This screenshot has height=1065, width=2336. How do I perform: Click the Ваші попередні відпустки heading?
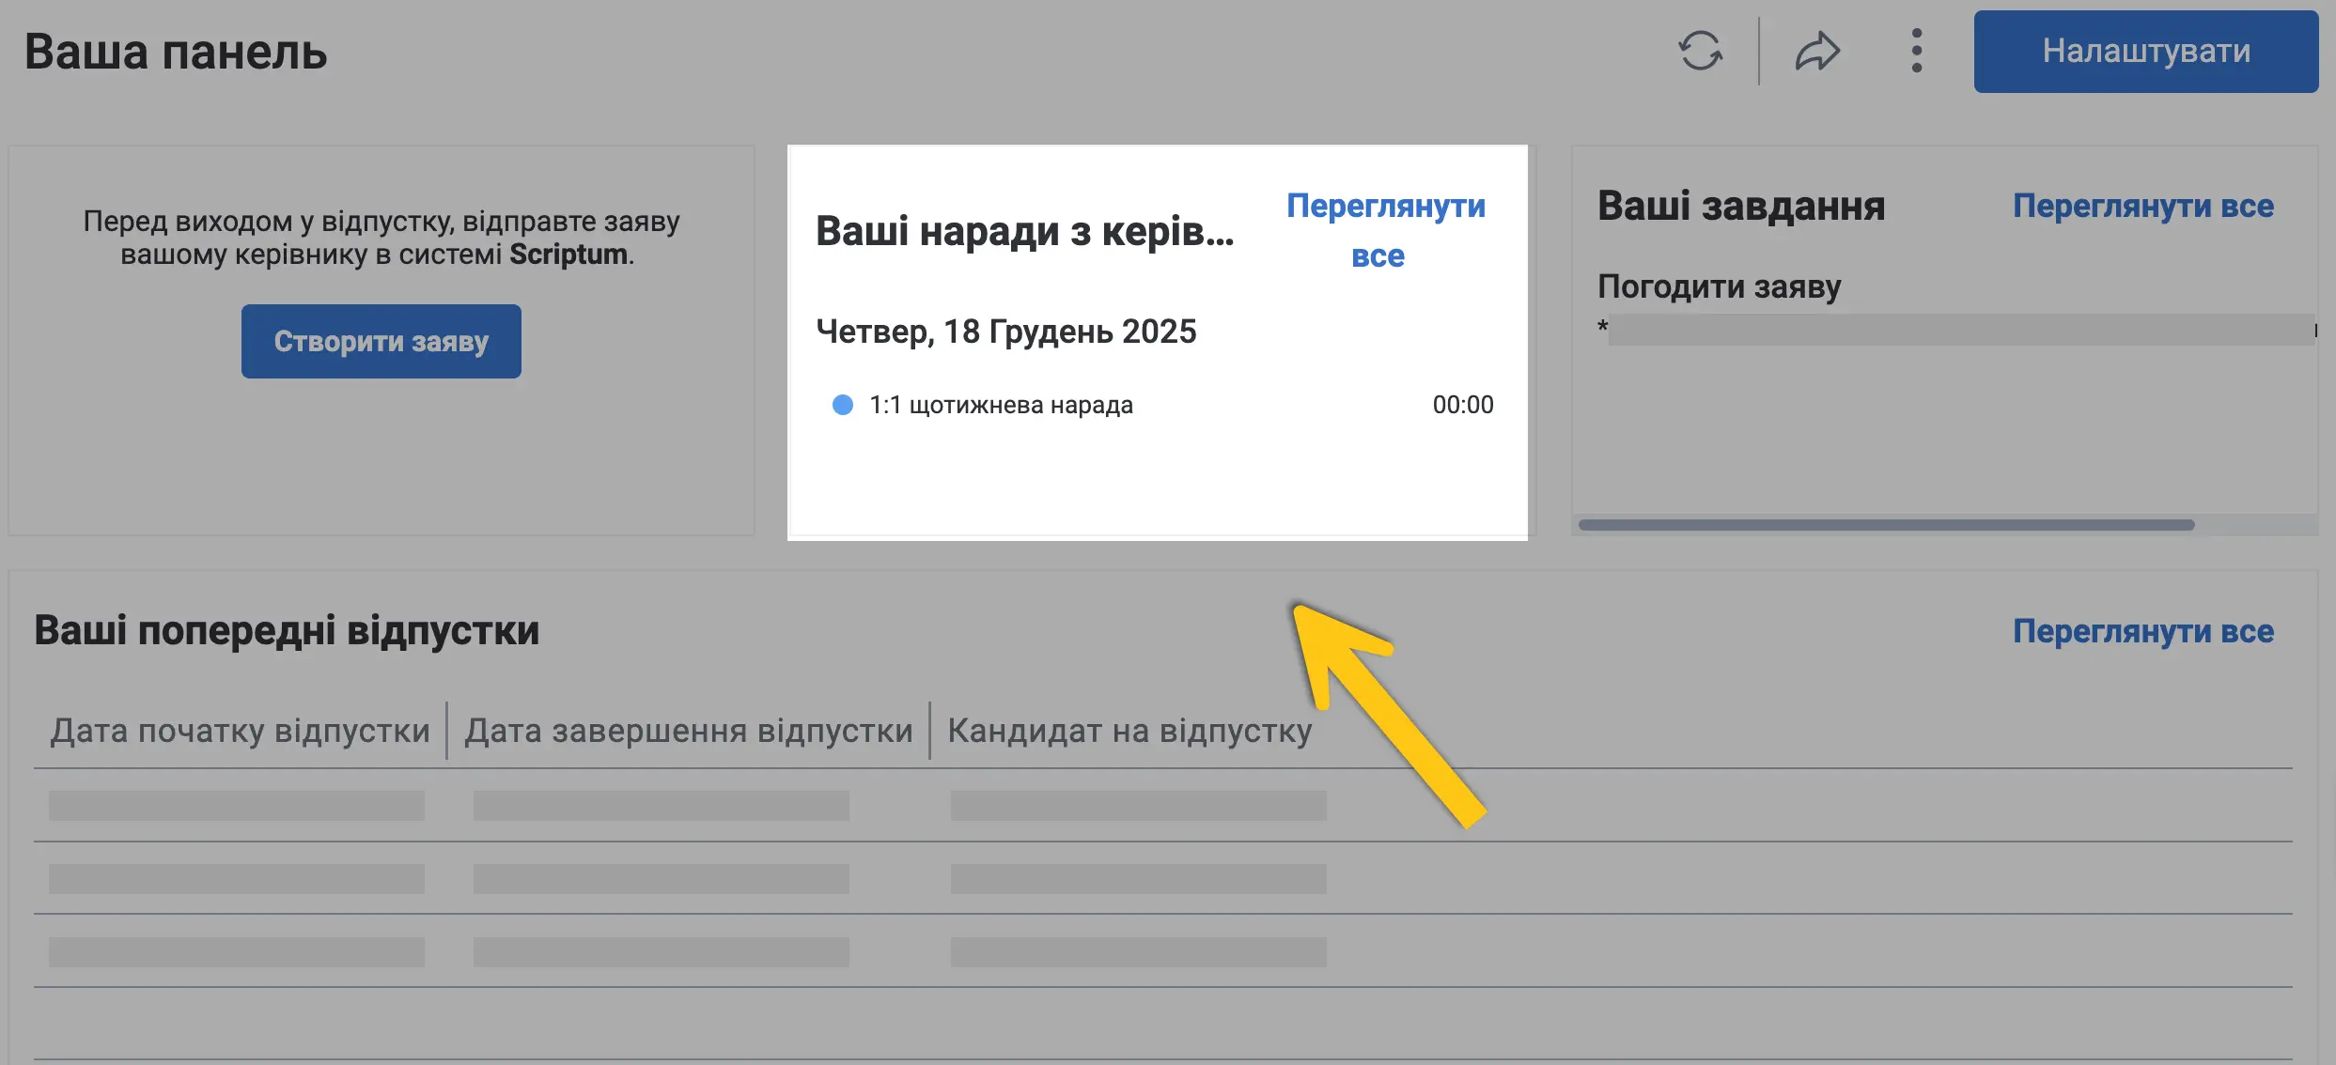click(x=287, y=630)
